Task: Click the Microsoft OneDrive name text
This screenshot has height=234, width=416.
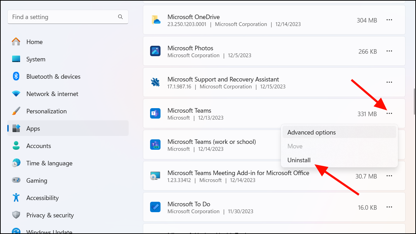Action: click(193, 17)
